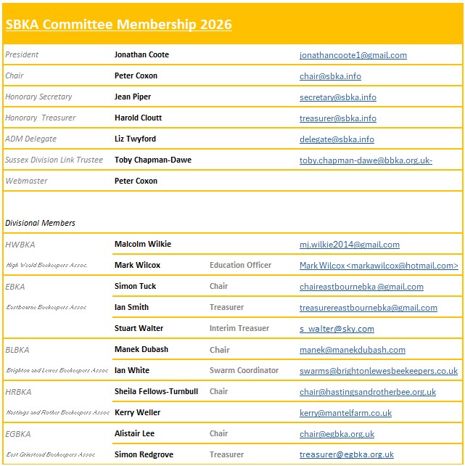Select the Divisional Members section label

(x=41, y=223)
